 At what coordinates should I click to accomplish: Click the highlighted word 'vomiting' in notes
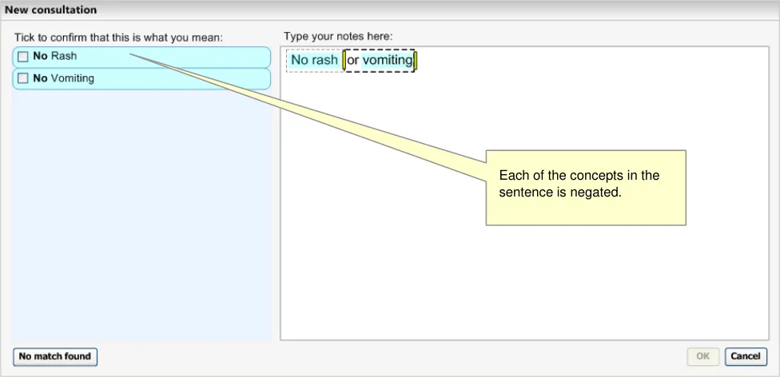point(388,61)
